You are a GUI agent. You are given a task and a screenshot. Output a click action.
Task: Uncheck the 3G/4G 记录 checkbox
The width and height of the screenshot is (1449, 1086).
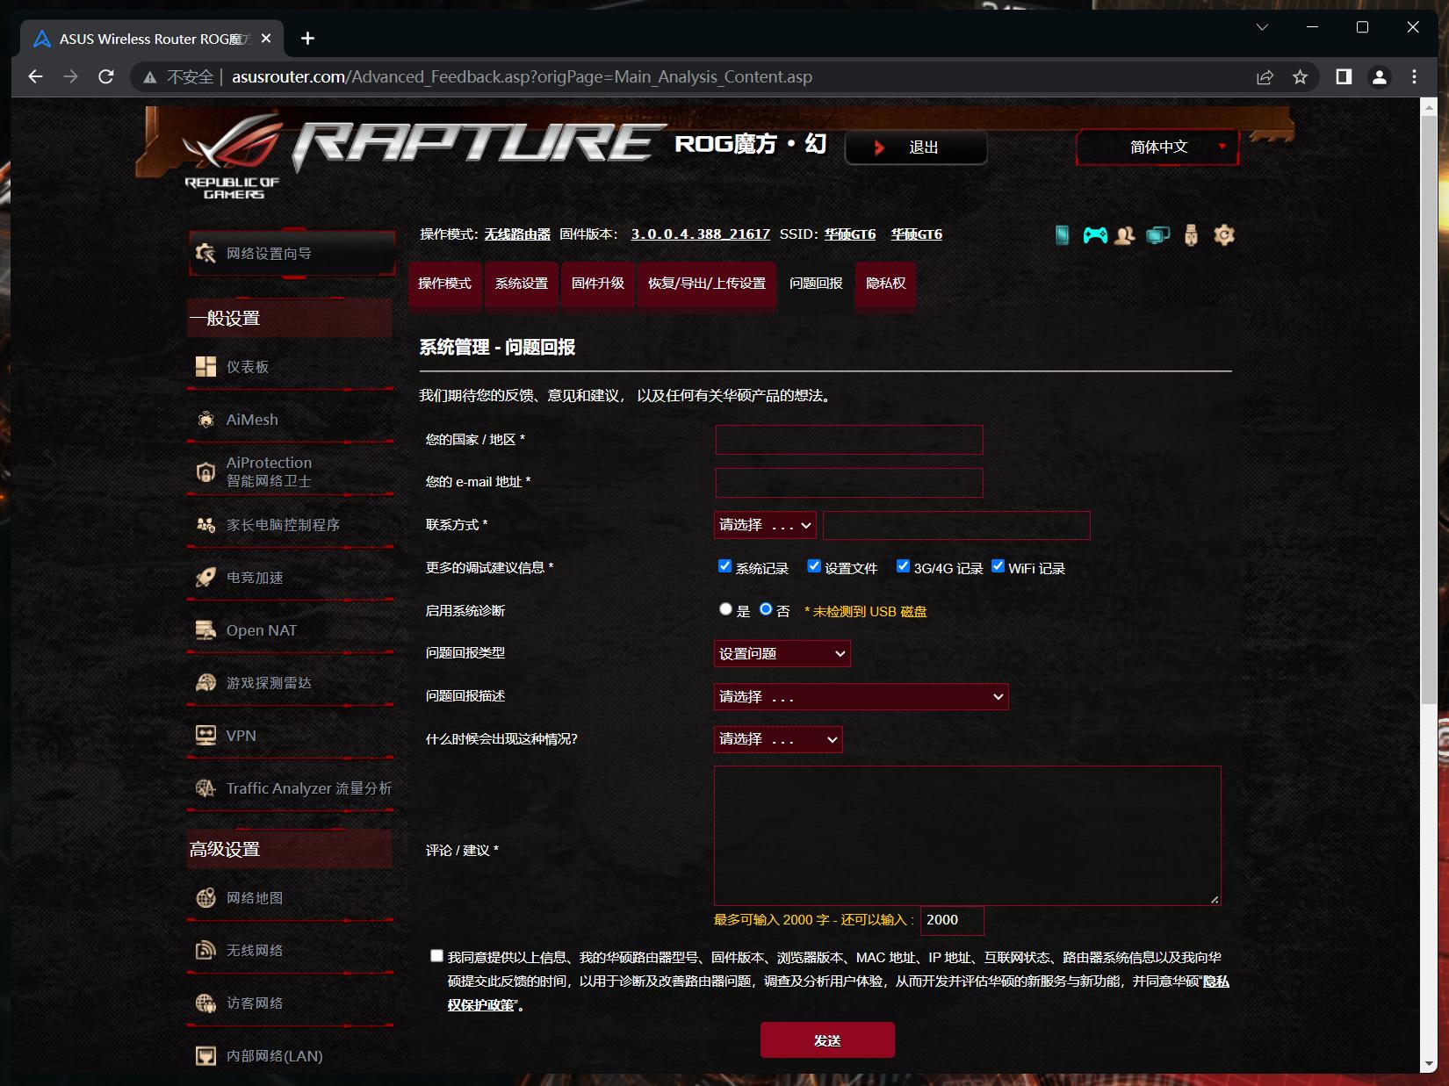tap(903, 566)
